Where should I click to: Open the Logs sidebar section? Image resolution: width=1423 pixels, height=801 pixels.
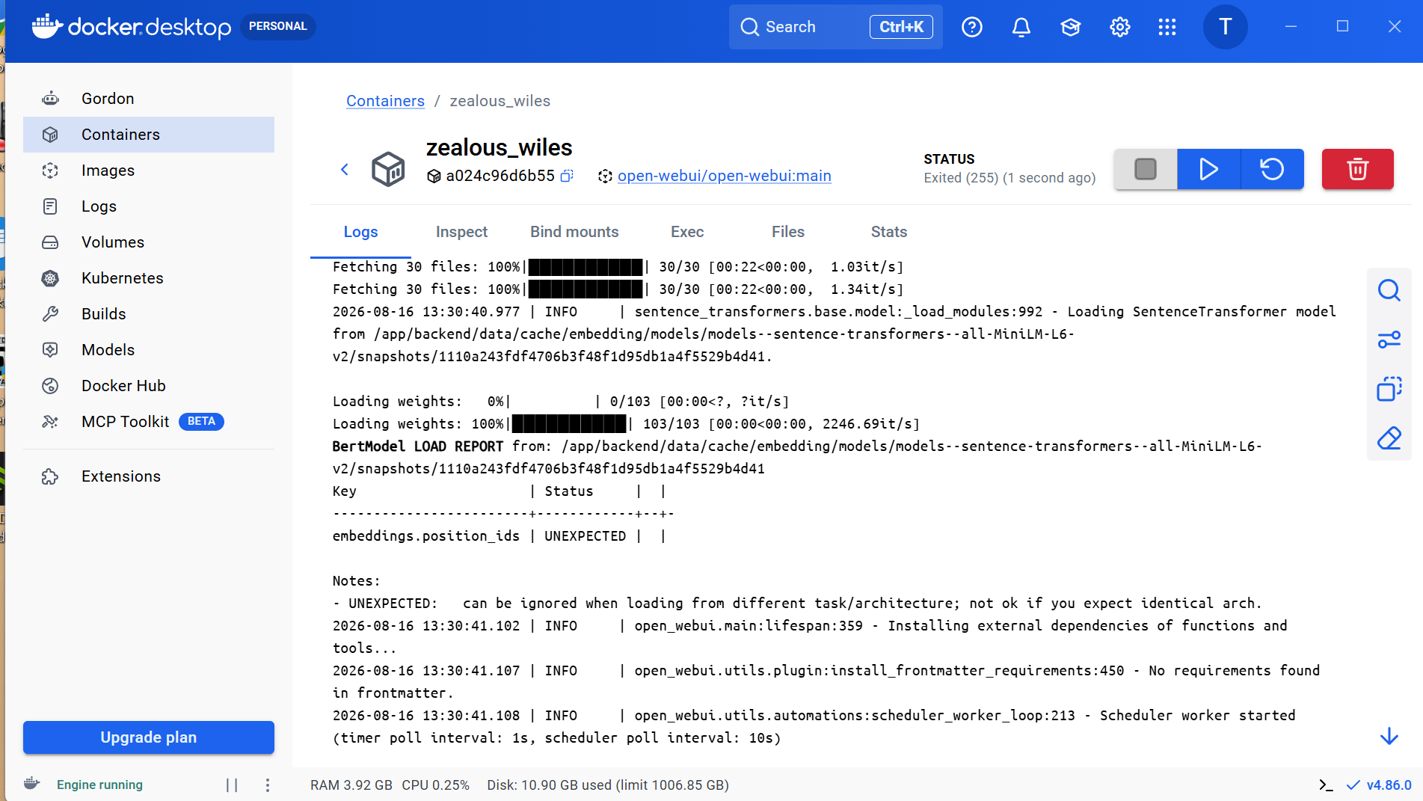point(148,206)
